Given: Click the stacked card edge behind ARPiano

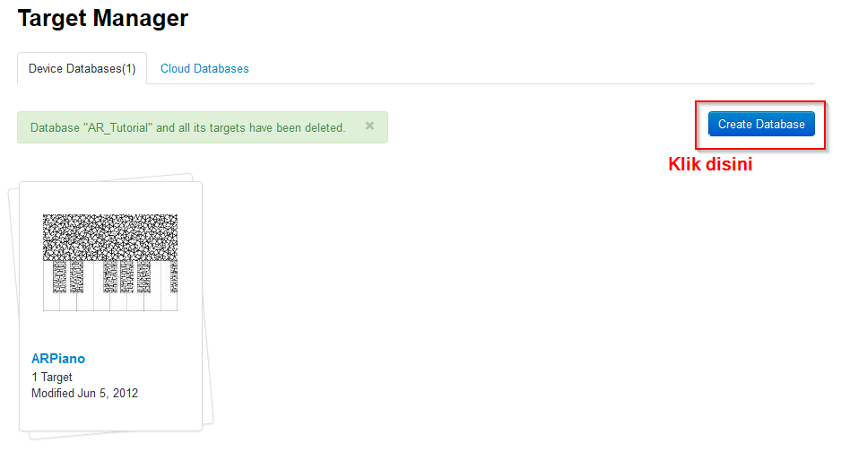Looking at the screenshot, I should click(13, 314).
